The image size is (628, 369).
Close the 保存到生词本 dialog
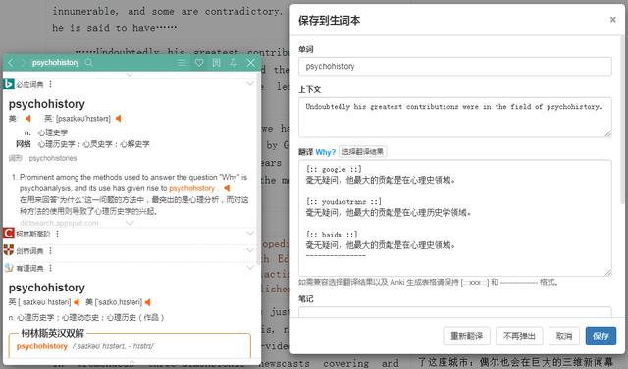pyautogui.click(x=612, y=20)
